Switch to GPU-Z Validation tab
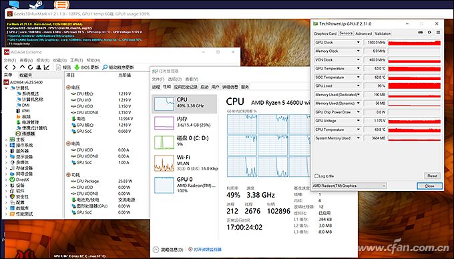This screenshot has width=454, height=259. [x=383, y=33]
